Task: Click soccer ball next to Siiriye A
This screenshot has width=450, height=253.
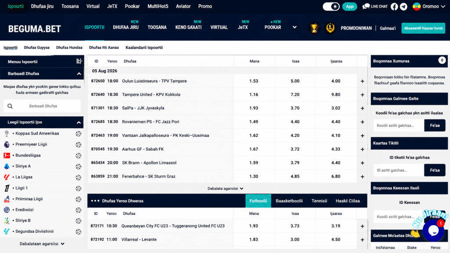Action: pyautogui.click(x=78, y=166)
